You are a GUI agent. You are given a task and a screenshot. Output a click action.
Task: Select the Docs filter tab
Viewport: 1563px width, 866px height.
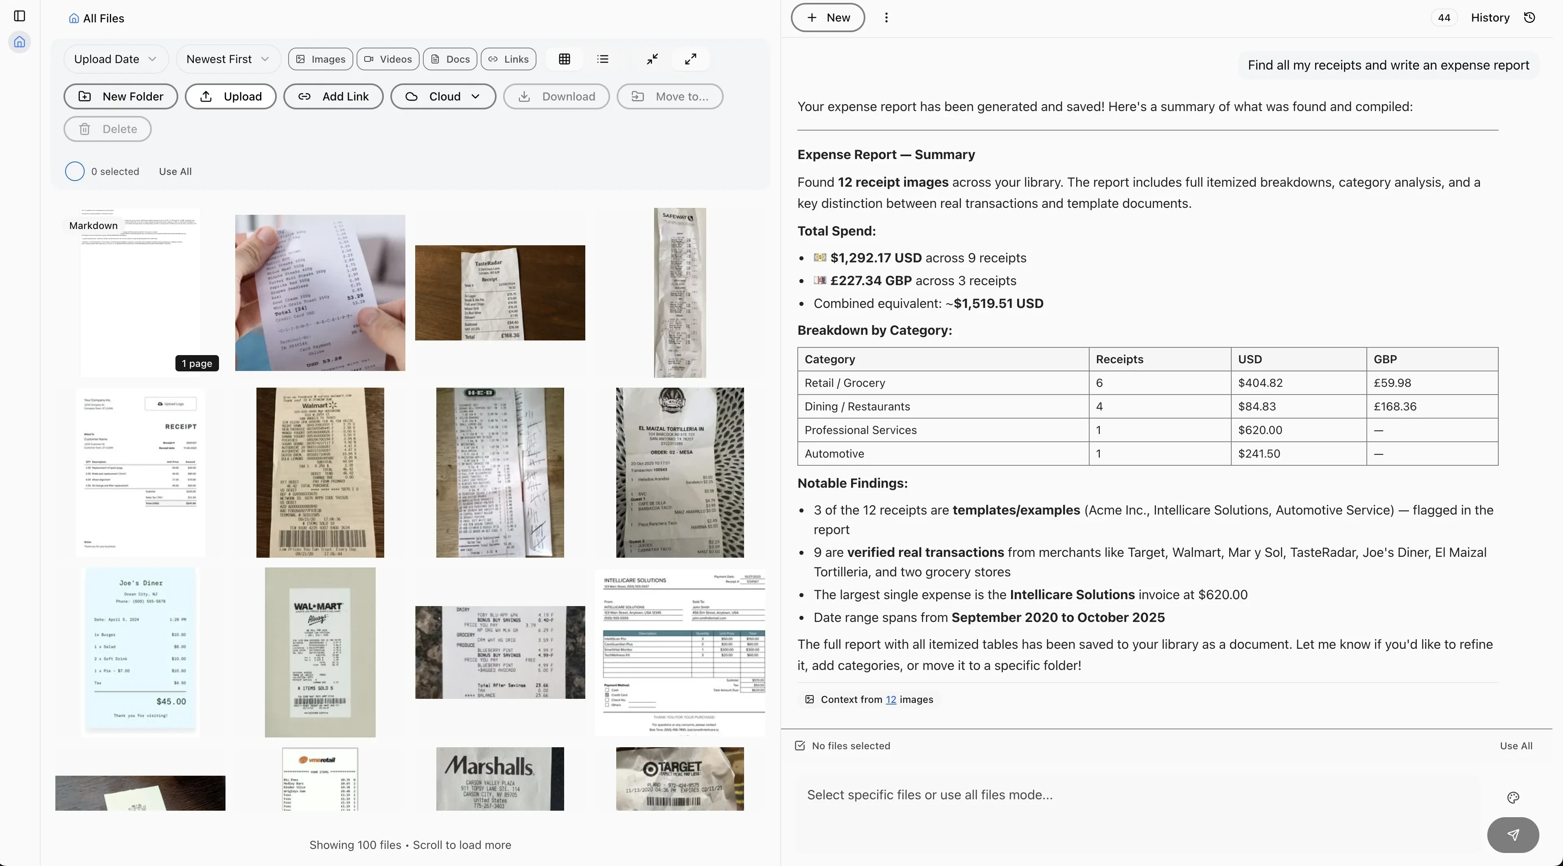450,59
